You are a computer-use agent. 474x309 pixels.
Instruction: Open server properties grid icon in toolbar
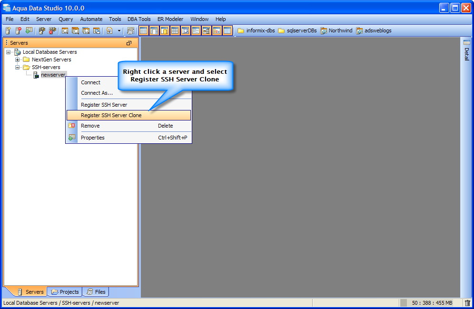[x=29, y=30]
